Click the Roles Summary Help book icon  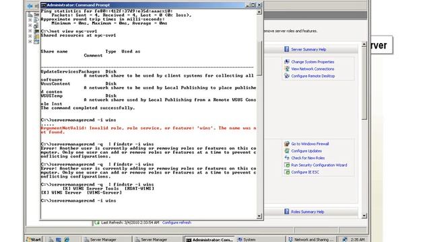[287, 212]
